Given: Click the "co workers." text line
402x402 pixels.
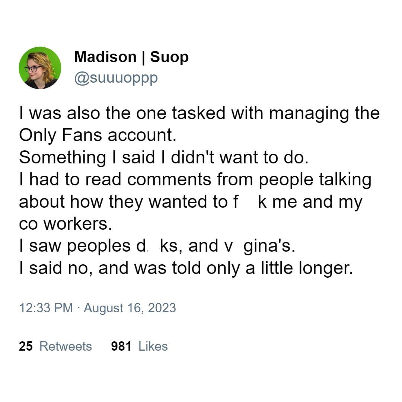Looking at the screenshot, I should coord(65,223).
